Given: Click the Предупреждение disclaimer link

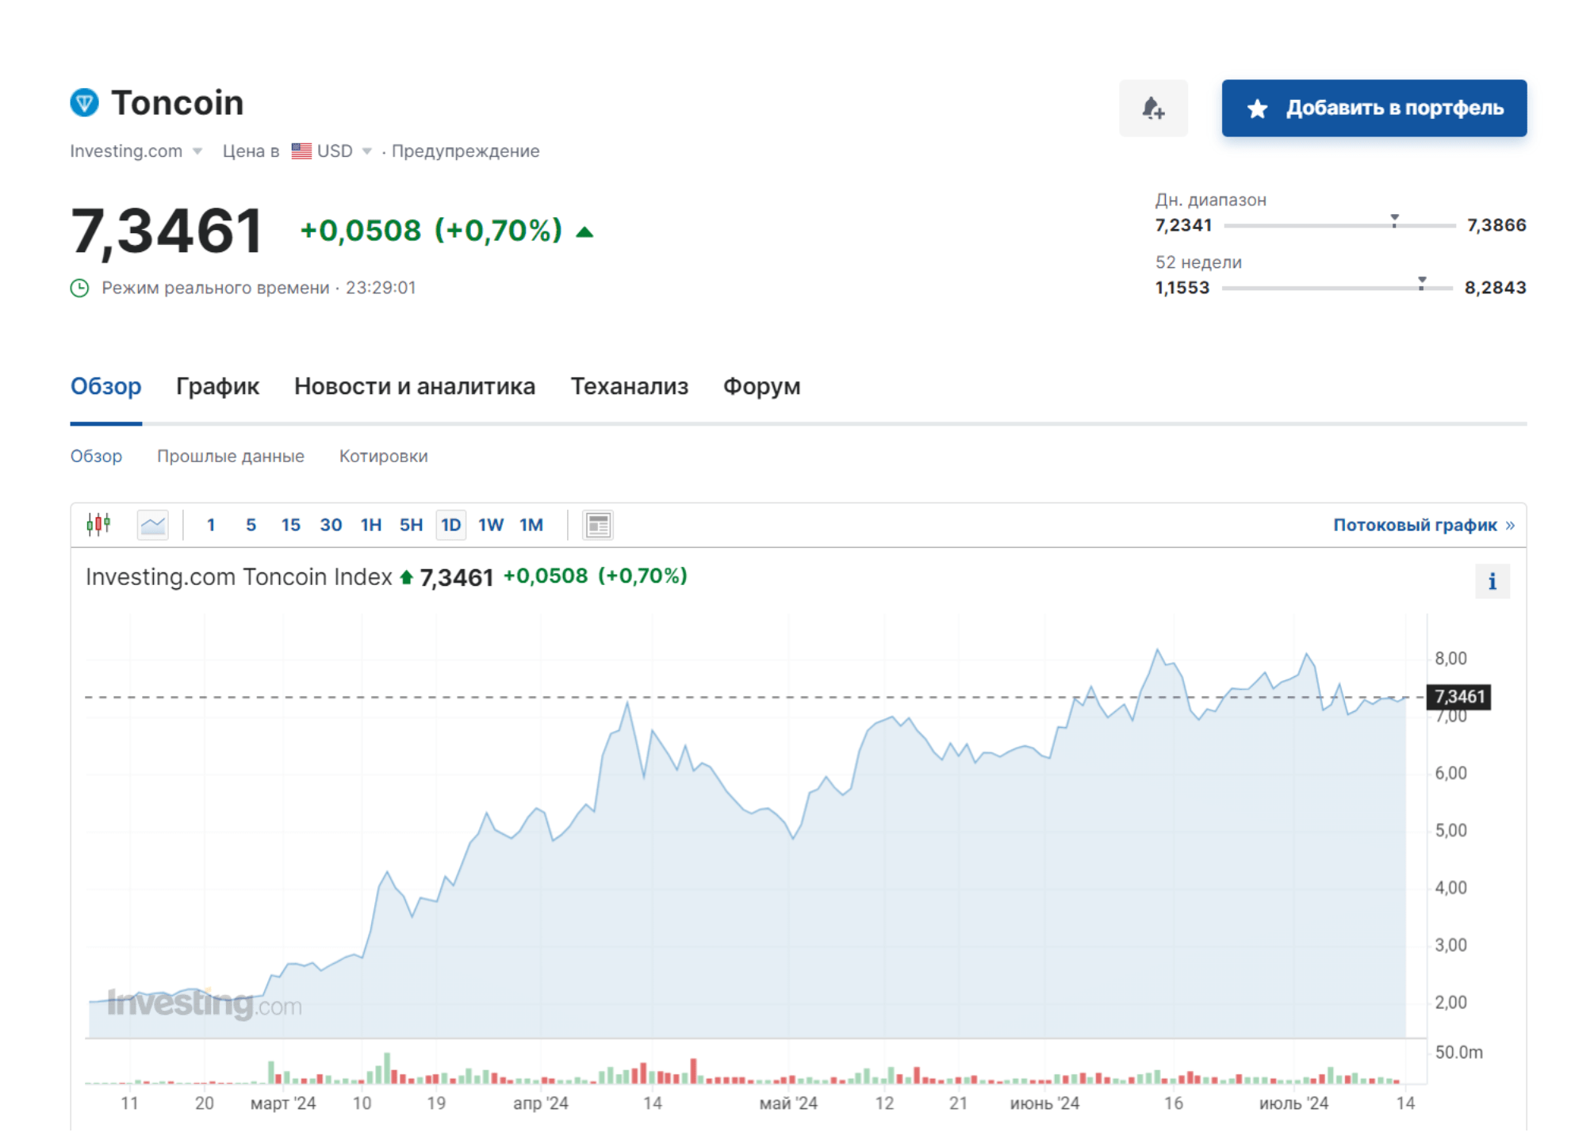Looking at the screenshot, I should pos(465,151).
